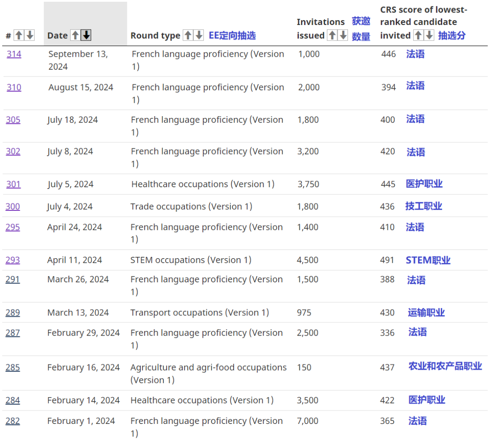
Task: Click the Round type column header
Action: click(x=155, y=35)
